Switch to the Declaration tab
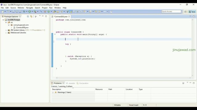The width and height of the screenshot is (197, 110). [82, 83]
